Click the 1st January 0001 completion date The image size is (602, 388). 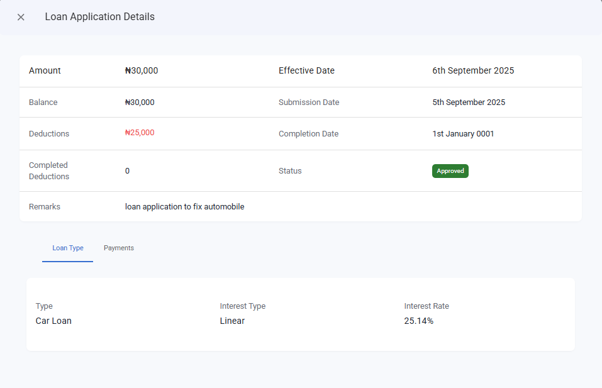[463, 134]
